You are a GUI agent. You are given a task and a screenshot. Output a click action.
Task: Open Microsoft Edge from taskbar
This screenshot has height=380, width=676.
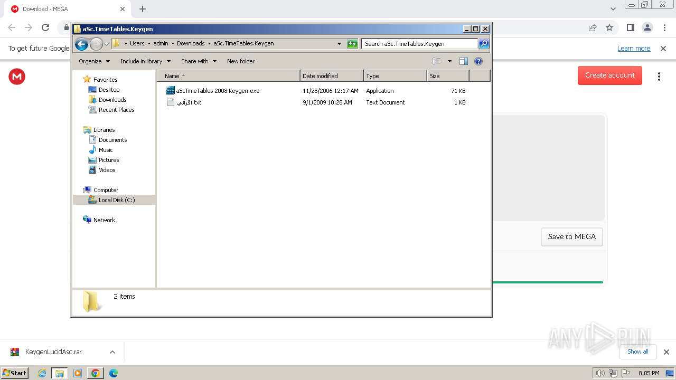[x=114, y=373]
